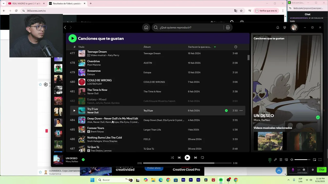Image resolution: width=328 pixels, height=184 pixels.
Task: Open the Teenage Dream album link
Action: click(152, 53)
